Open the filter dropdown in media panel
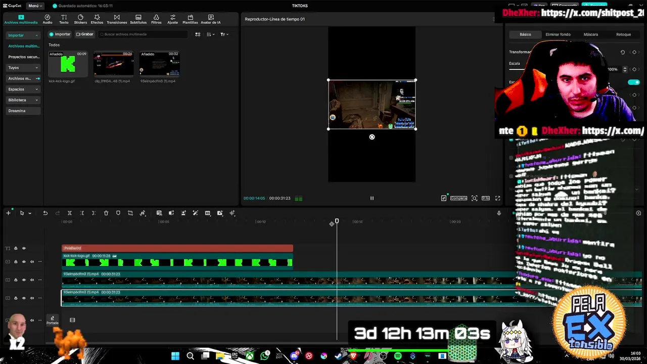Viewport: 647px width, 364px height. 224,34
